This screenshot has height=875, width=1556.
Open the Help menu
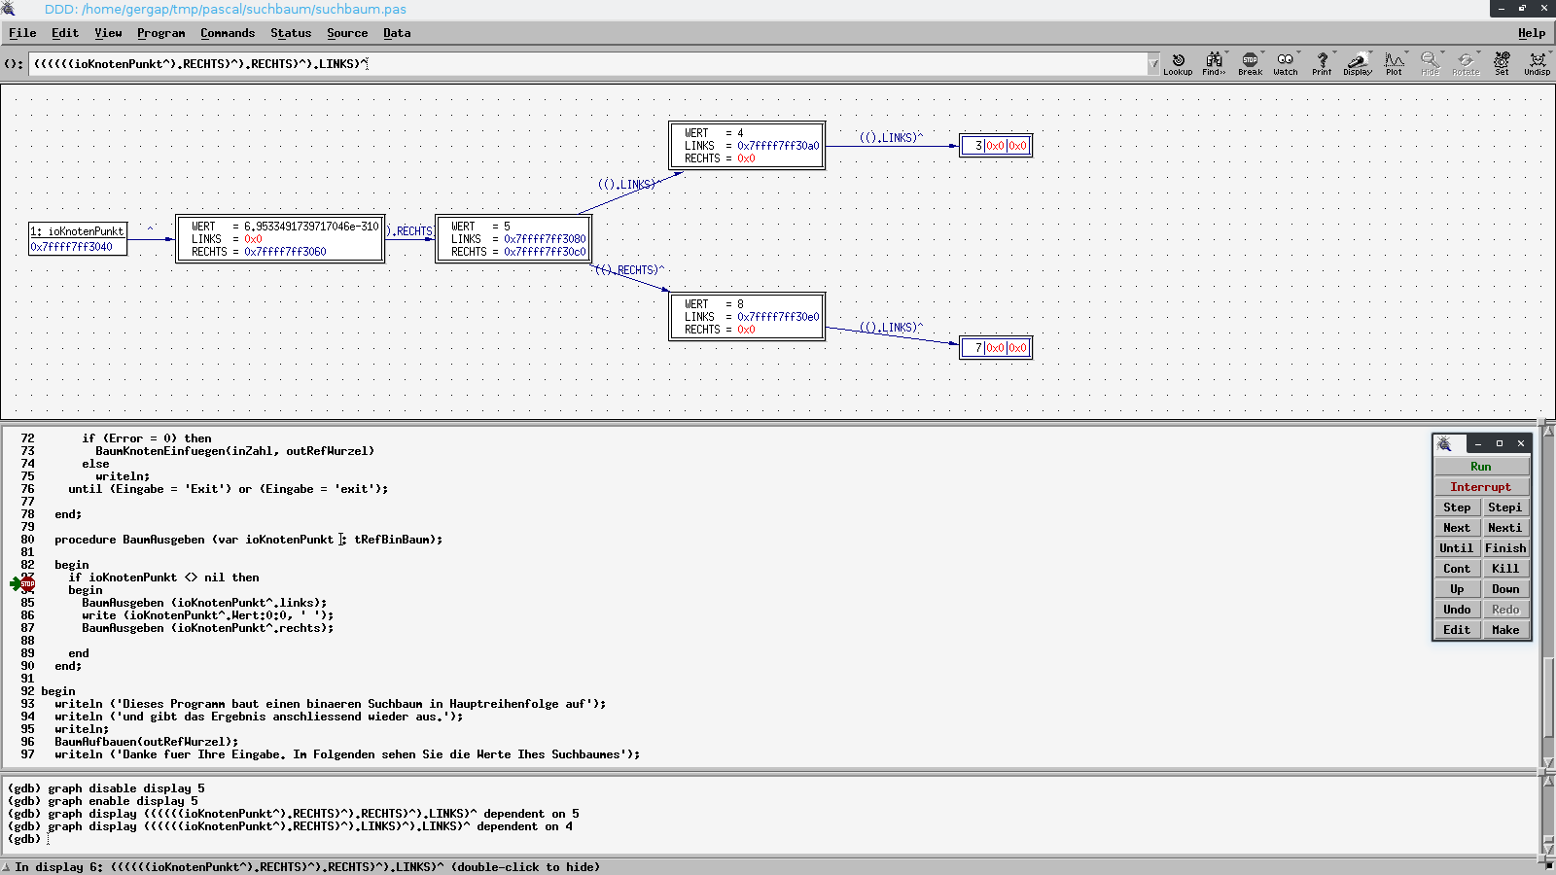1532,33
